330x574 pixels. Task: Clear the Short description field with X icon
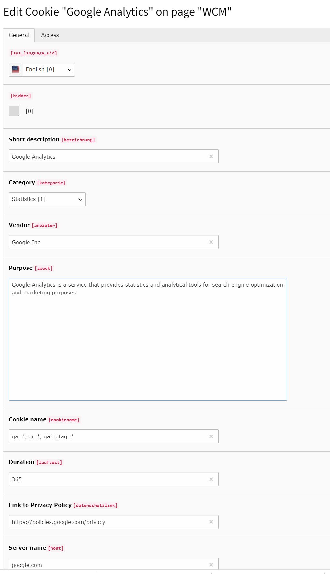(211, 156)
